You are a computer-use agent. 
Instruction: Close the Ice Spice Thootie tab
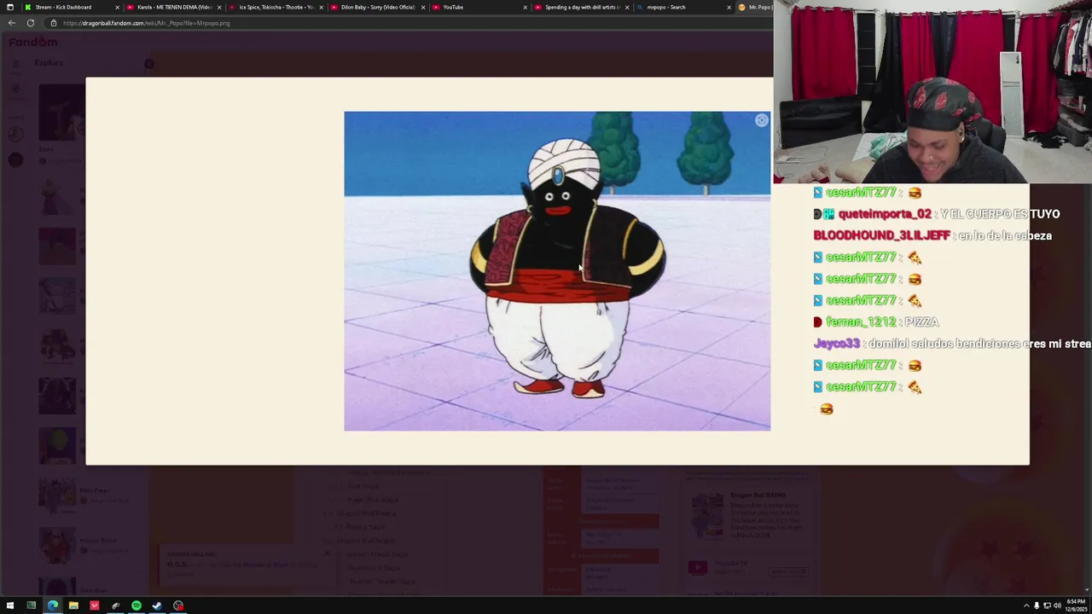pos(321,8)
